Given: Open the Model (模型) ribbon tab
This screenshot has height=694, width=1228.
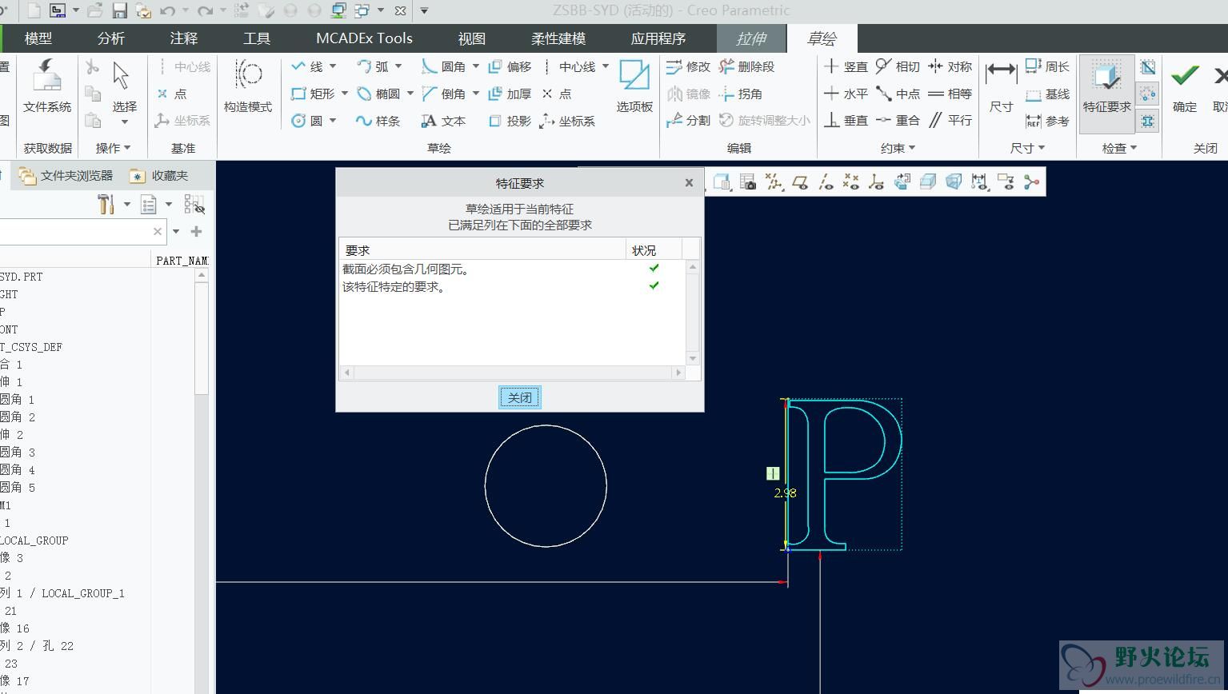Looking at the screenshot, I should (38, 38).
